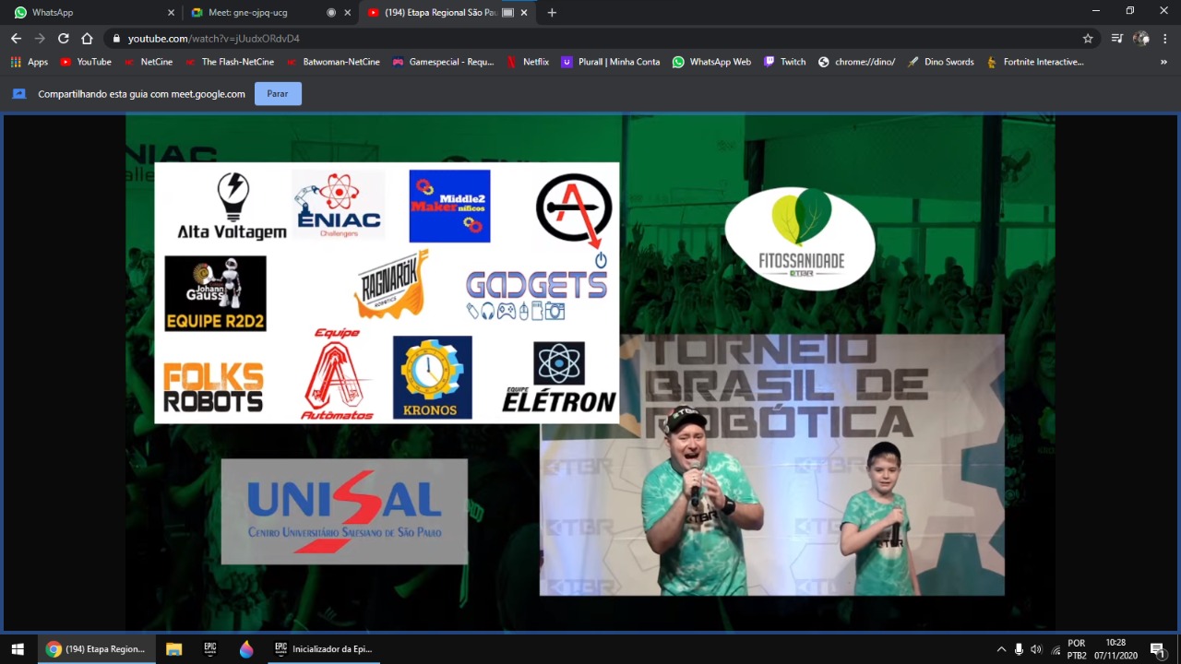This screenshot has width=1181, height=664.
Task: Open the media controls icon in toolbar
Action: [1116, 39]
